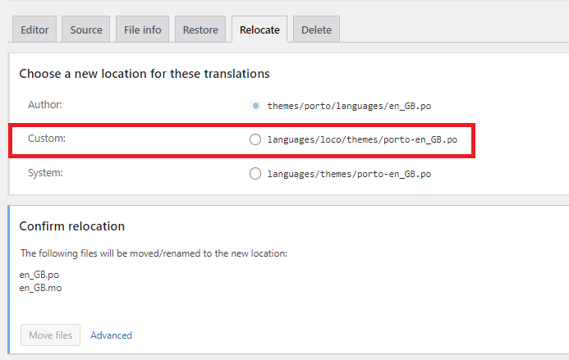Go to the File info tab
Image resolution: width=569 pixels, height=360 pixels.
pyautogui.click(x=142, y=30)
